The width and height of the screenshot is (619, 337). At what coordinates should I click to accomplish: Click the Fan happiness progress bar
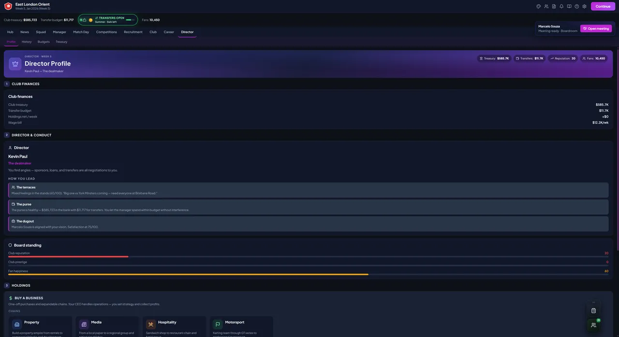tap(309, 275)
